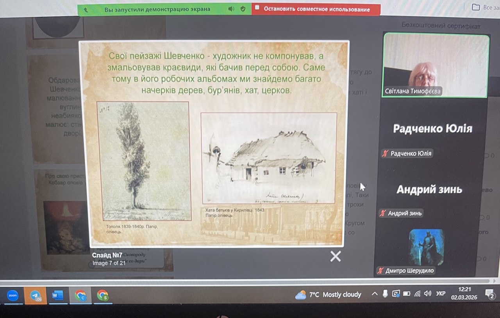
Task: Open the УКР keyboard language switcher
Action: pyautogui.click(x=440, y=293)
